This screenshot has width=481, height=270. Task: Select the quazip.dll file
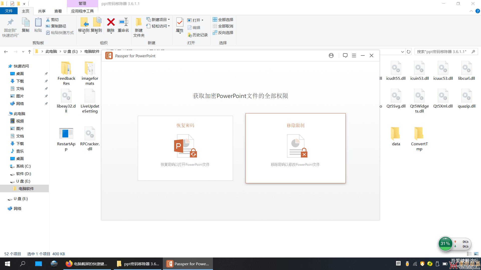click(x=466, y=99)
